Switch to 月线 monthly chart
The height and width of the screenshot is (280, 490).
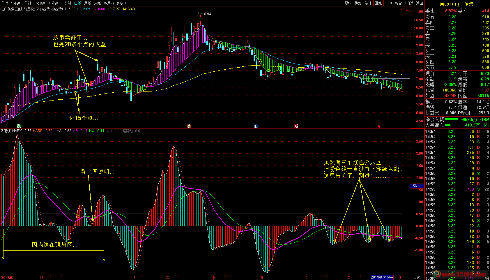coord(98,3)
